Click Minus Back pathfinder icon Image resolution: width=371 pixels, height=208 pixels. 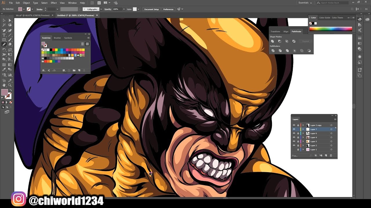click(x=309, y=51)
